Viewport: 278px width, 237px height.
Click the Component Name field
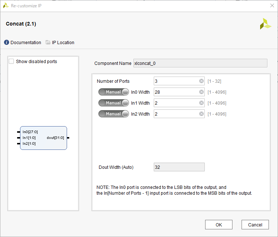pos(200,63)
